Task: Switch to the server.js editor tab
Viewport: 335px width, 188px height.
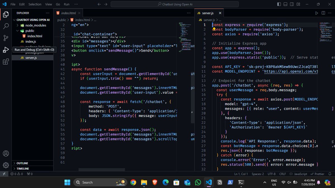Action: (209, 13)
